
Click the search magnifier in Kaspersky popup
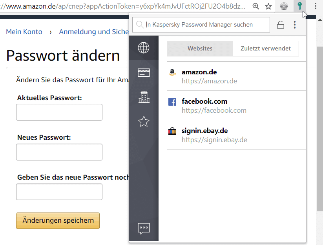point(140,25)
